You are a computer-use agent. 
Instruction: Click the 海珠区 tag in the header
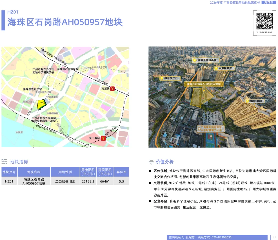[268, 2]
